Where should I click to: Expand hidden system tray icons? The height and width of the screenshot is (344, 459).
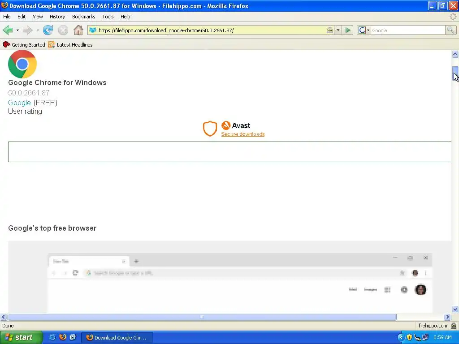point(401,338)
